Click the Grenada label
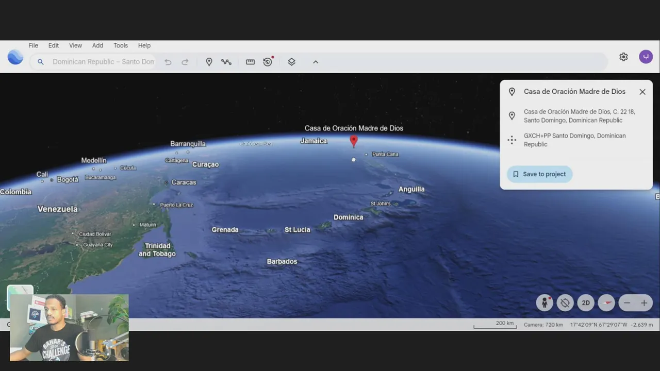 pos(225,229)
